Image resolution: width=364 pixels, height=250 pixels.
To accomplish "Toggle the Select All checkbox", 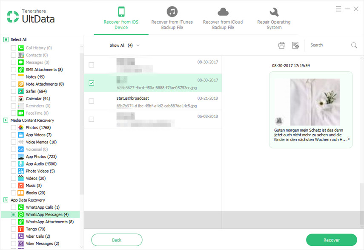I will 6,39.
